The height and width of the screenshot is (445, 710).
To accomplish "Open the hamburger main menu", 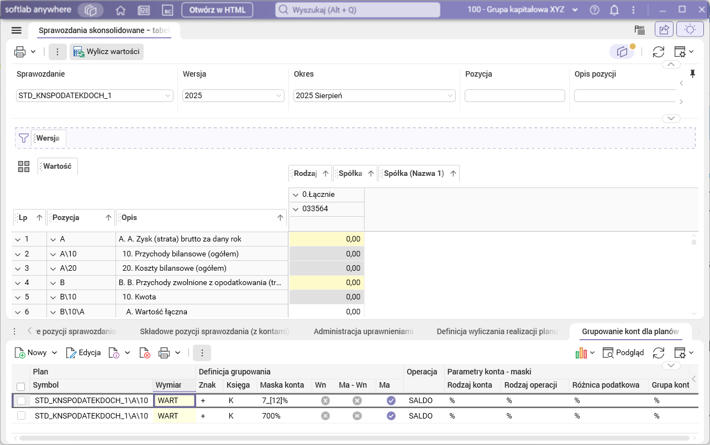I will point(16,30).
